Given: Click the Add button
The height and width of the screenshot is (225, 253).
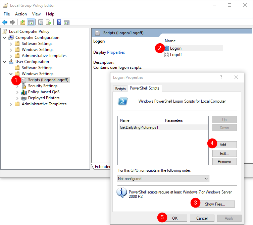Looking at the screenshot, I should 224,145.
